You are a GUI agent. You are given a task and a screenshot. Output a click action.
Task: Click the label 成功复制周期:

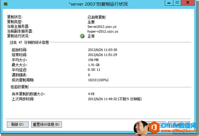tap(23, 80)
